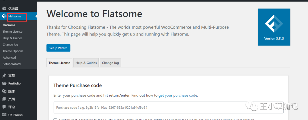Tick the Envato License Terms confirmation checkbox
Viewport: 308px width, 120px height.
tap(55, 120)
